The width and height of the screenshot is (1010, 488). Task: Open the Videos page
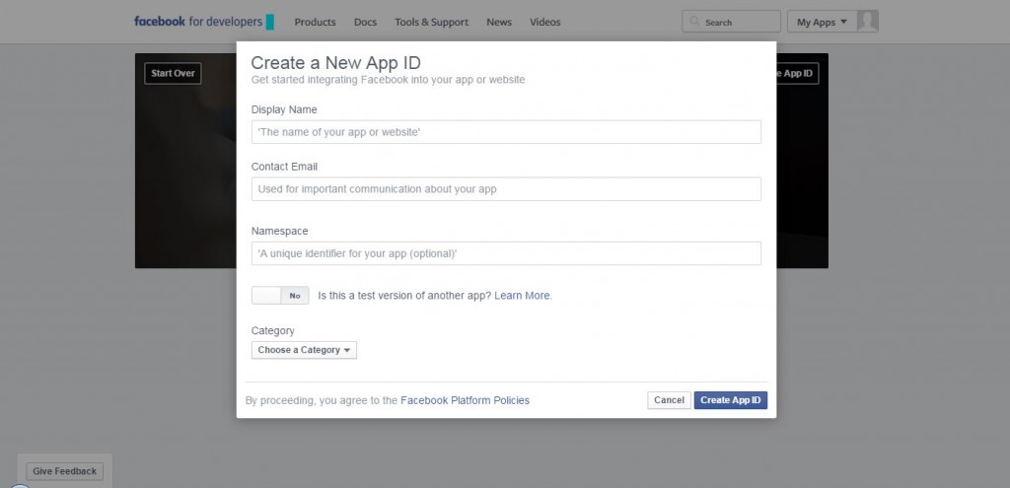(544, 22)
